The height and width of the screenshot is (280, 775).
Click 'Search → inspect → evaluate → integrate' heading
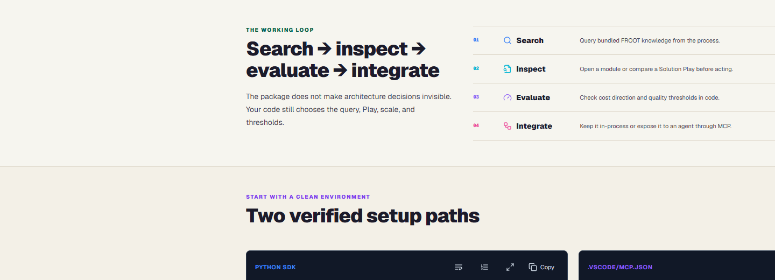coord(343,59)
